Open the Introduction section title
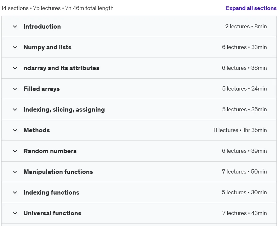The width and height of the screenshot is (278, 226). (x=42, y=26)
